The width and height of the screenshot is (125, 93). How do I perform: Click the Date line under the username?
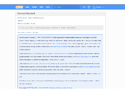pos(26,24)
